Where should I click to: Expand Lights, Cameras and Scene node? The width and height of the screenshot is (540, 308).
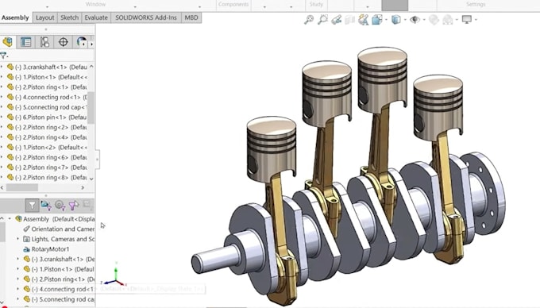pyautogui.click(x=18, y=239)
